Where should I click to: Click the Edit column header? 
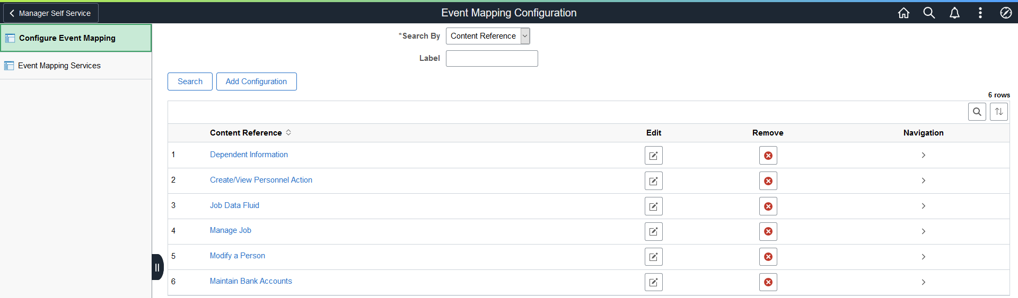point(654,133)
